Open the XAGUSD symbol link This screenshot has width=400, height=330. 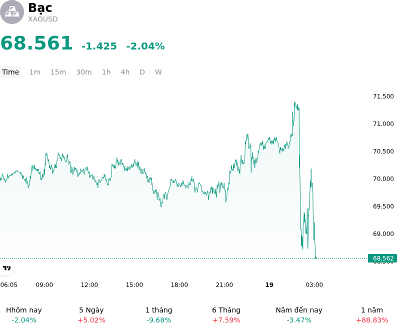pyautogui.click(x=43, y=19)
